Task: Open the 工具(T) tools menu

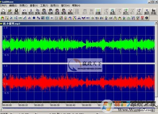Action: [x=44, y=6]
